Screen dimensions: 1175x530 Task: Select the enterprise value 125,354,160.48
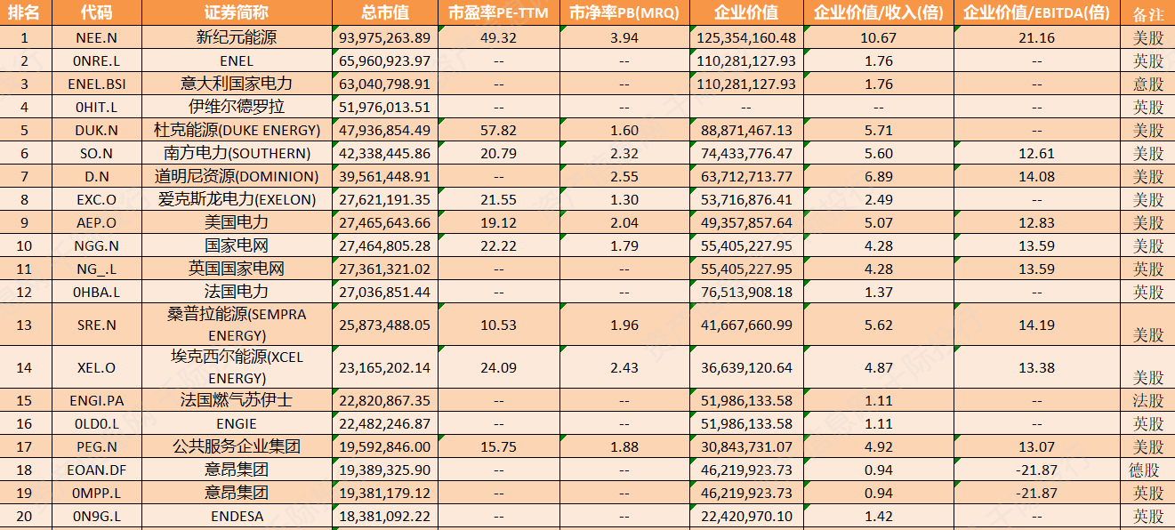(746, 37)
